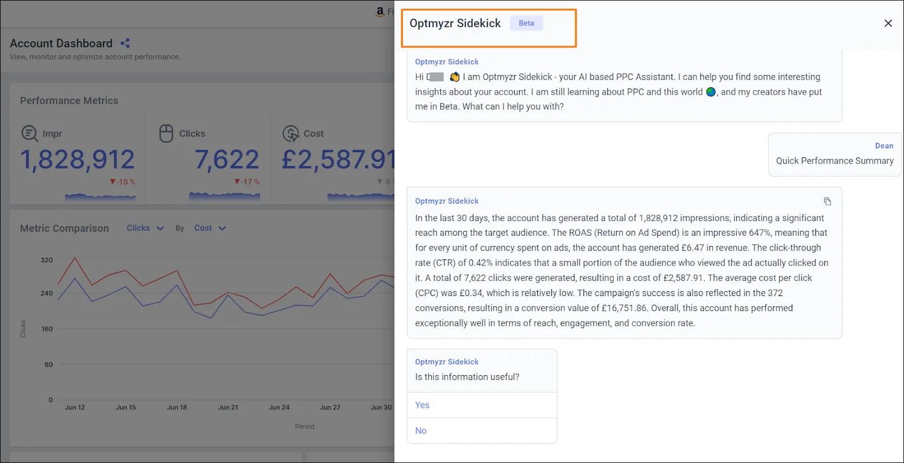Viewport: 904px width, 463px height.
Task: Click the Clicks sparkline chart
Action: click(225, 196)
